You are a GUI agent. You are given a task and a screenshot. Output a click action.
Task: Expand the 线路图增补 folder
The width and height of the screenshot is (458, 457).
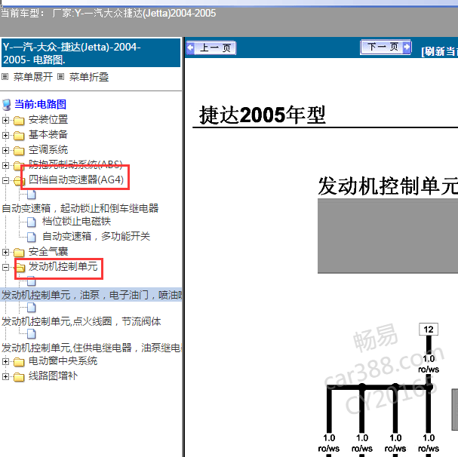5,377
